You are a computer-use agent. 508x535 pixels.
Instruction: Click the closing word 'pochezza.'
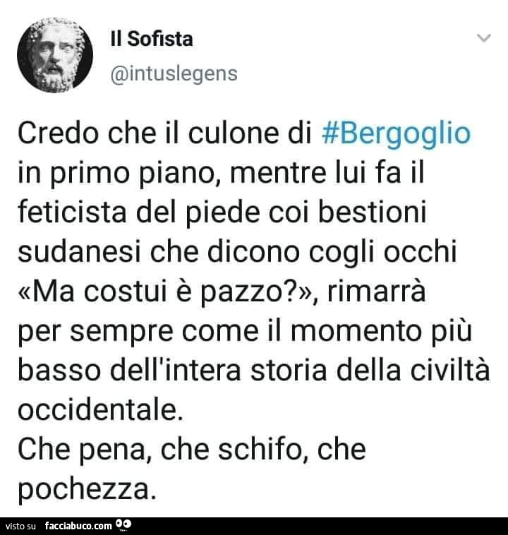[x=87, y=490]
